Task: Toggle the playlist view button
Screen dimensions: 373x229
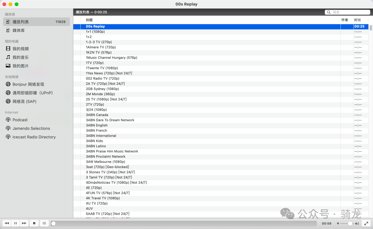Action: point(44,223)
